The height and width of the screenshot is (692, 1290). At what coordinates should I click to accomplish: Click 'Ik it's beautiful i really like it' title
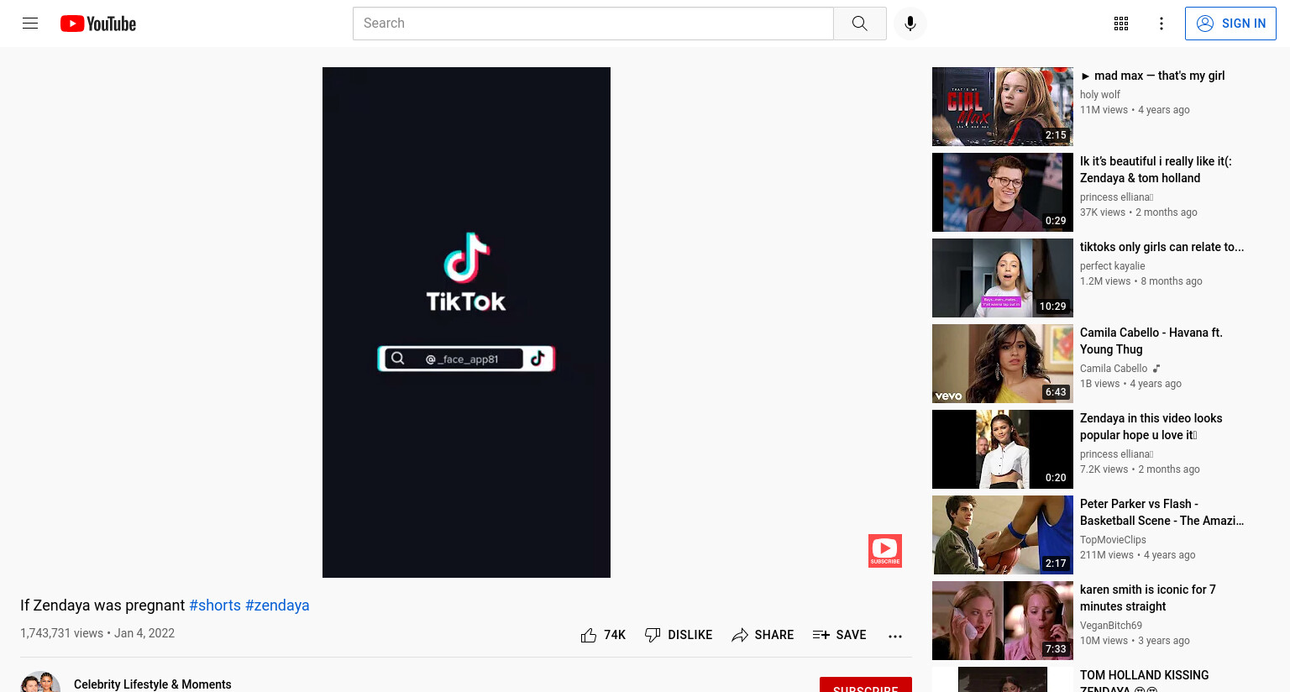pos(1156,170)
